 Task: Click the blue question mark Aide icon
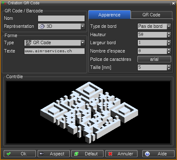coord(147,154)
